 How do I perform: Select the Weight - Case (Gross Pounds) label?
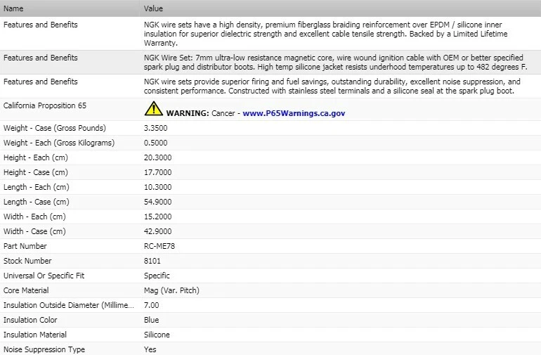pos(55,128)
